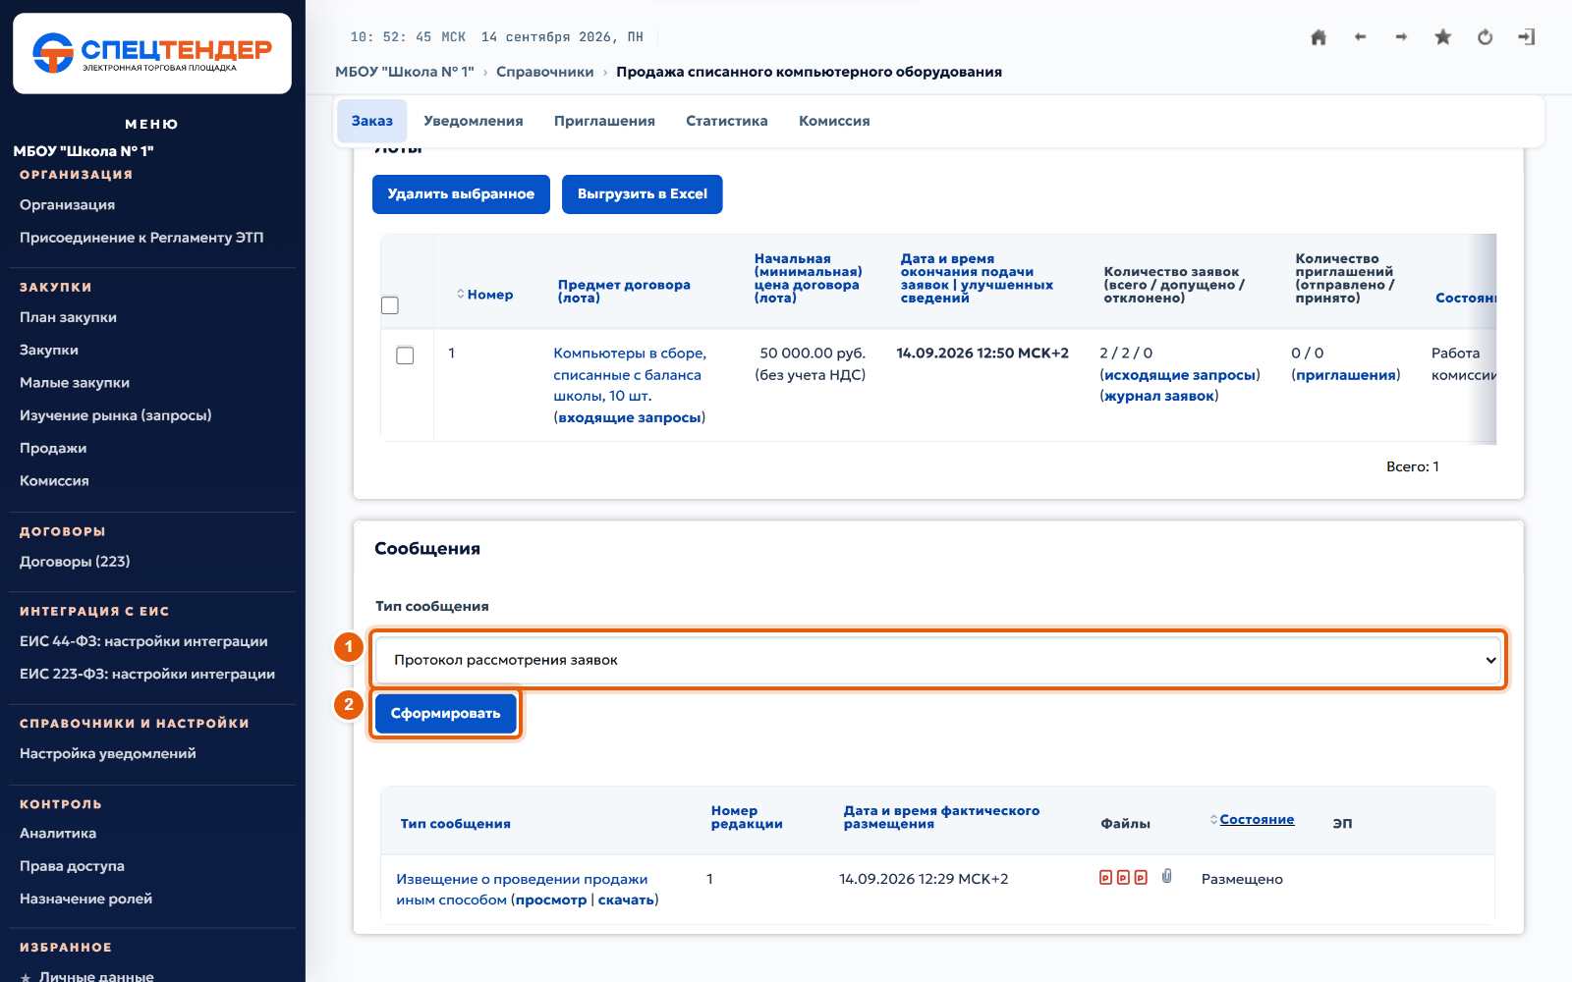The image size is (1572, 982).
Task: Click the logout exit icon
Action: tap(1526, 37)
